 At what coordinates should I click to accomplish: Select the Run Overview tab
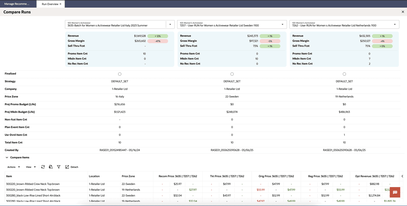(x=50, y=4)
